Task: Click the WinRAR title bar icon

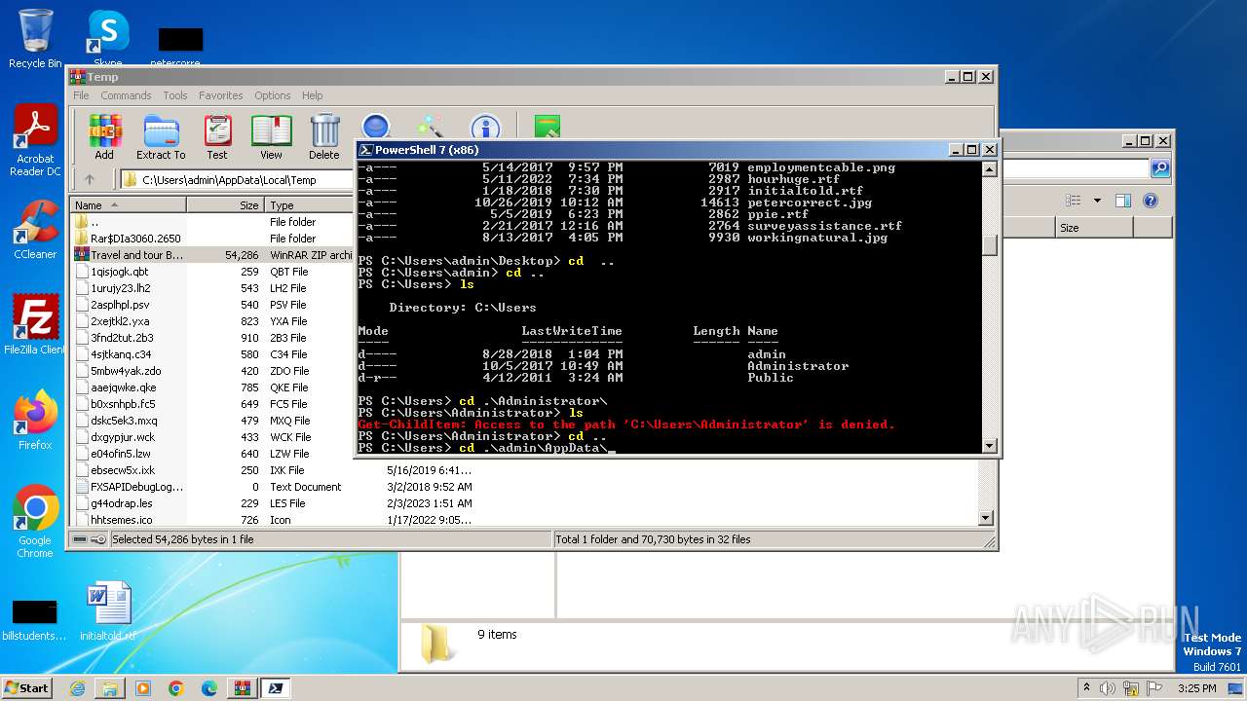Action: (78, 77)
